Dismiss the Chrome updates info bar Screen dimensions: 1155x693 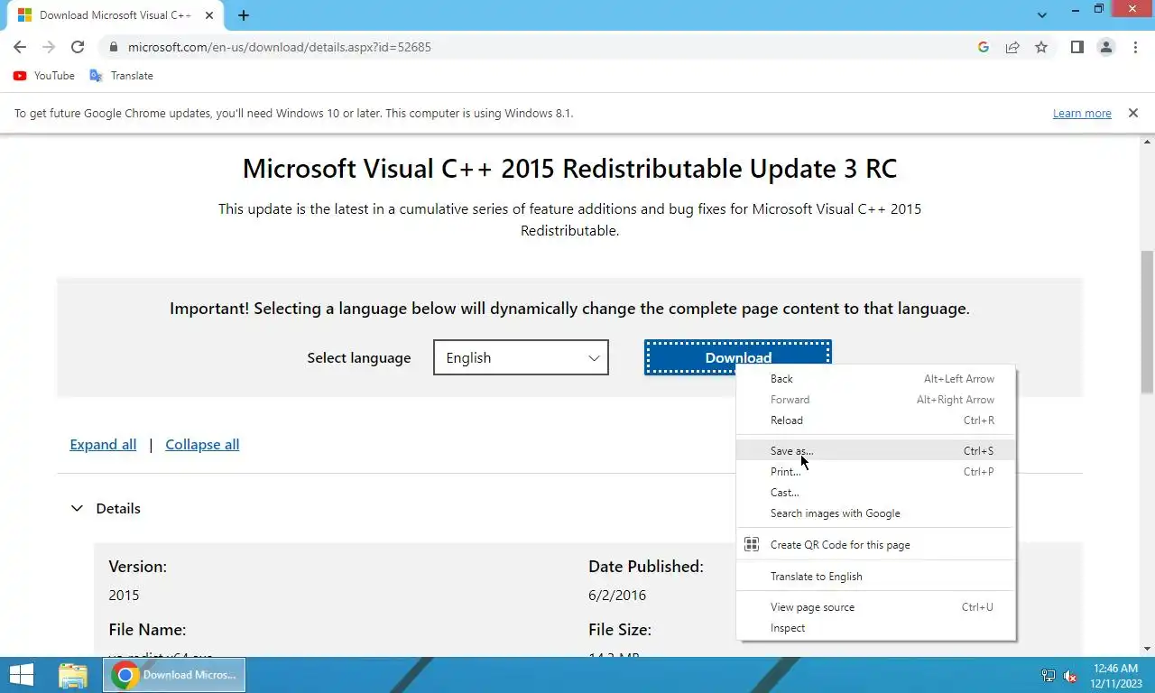pos(1133,113)
